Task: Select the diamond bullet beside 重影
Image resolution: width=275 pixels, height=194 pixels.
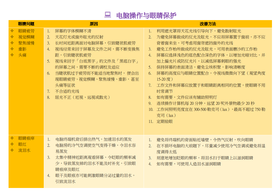Action: click(12, 49)
